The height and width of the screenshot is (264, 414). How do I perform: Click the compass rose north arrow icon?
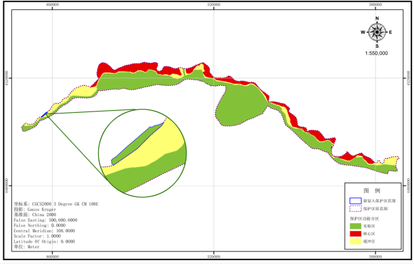point(377,33)
